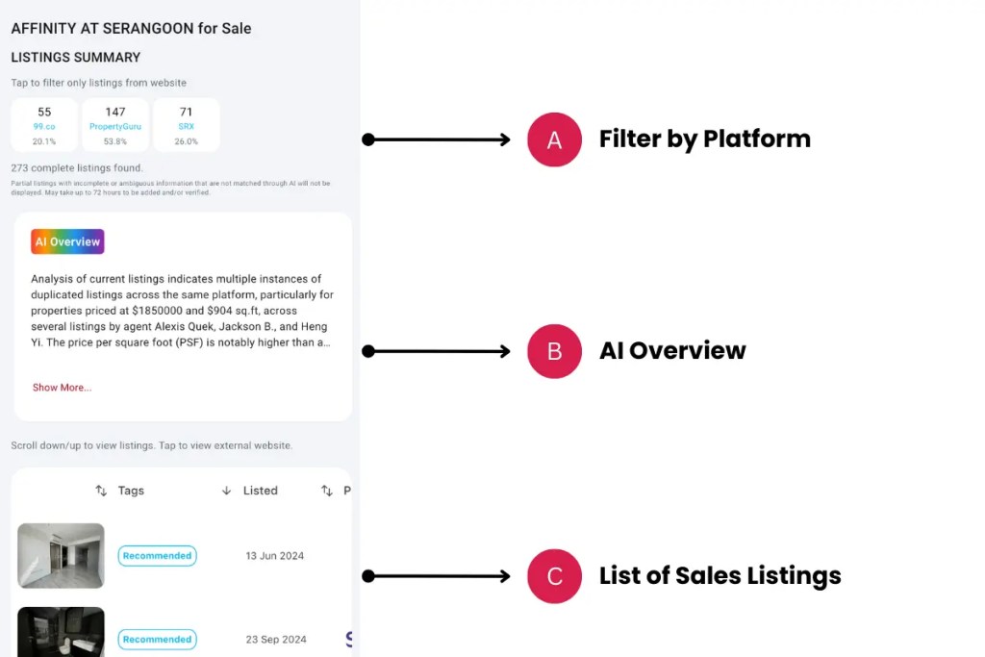
Task: Click the Filter by Platform label
Action: (x=704, y=139)
